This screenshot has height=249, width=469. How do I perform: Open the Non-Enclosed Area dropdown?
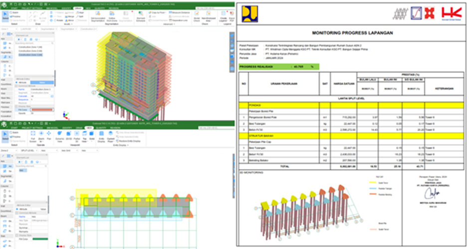coord(210,18)
